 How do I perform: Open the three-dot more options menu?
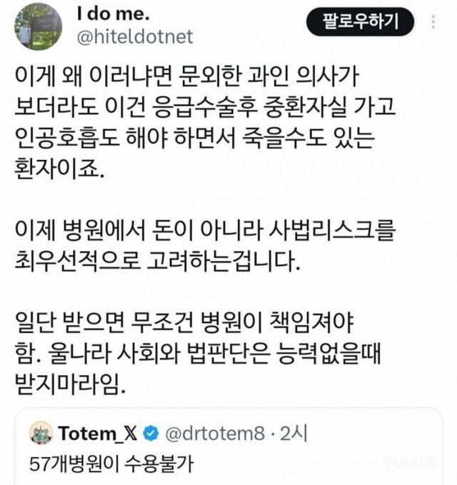(x=433, y=21)
